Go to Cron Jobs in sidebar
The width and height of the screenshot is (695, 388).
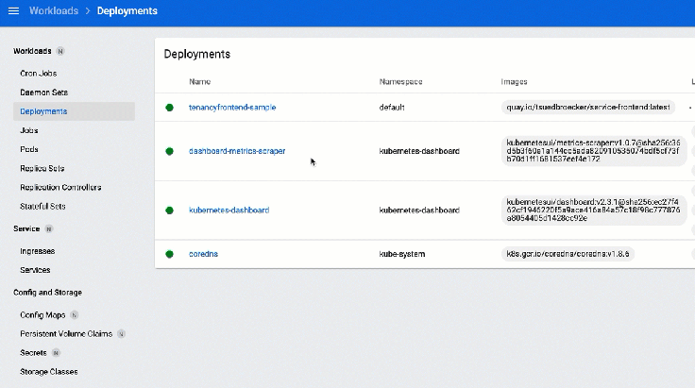pos(39,73)
